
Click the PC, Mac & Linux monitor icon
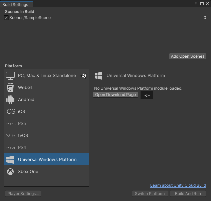10,76
